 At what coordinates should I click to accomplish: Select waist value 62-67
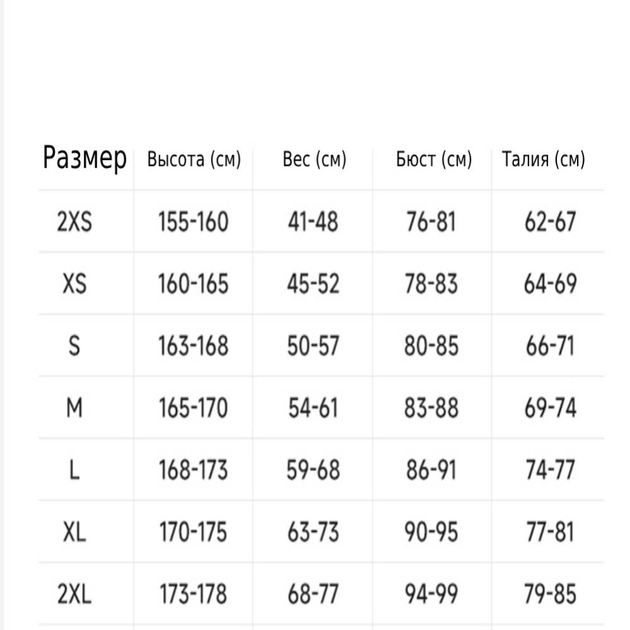tap(550, 222)
